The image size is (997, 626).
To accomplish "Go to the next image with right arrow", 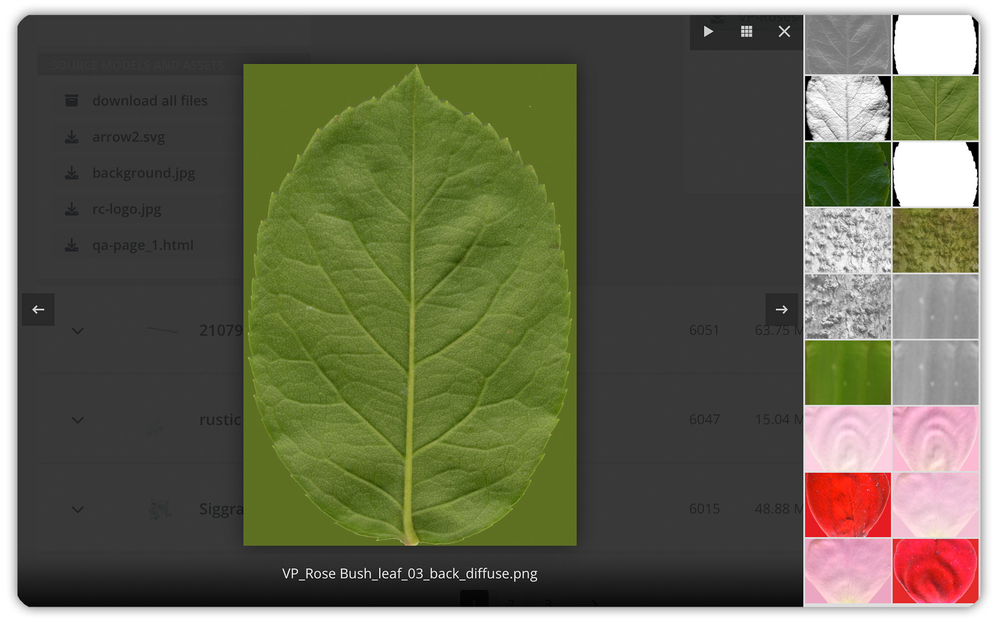I will coord(782,310).
